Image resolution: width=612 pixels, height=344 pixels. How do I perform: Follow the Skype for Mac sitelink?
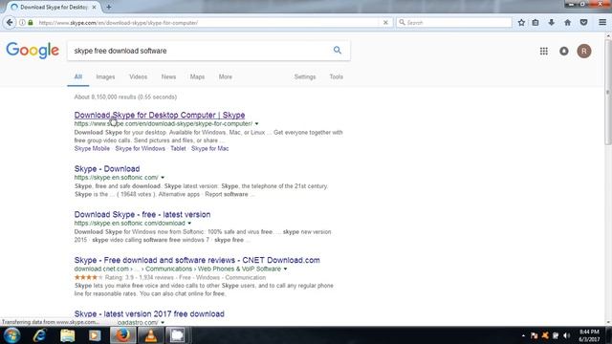point(210,149)
